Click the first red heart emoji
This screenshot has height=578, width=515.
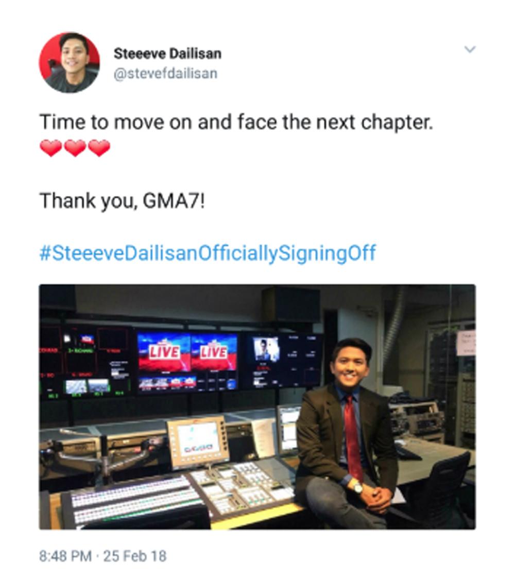click(x=51, y=148)
